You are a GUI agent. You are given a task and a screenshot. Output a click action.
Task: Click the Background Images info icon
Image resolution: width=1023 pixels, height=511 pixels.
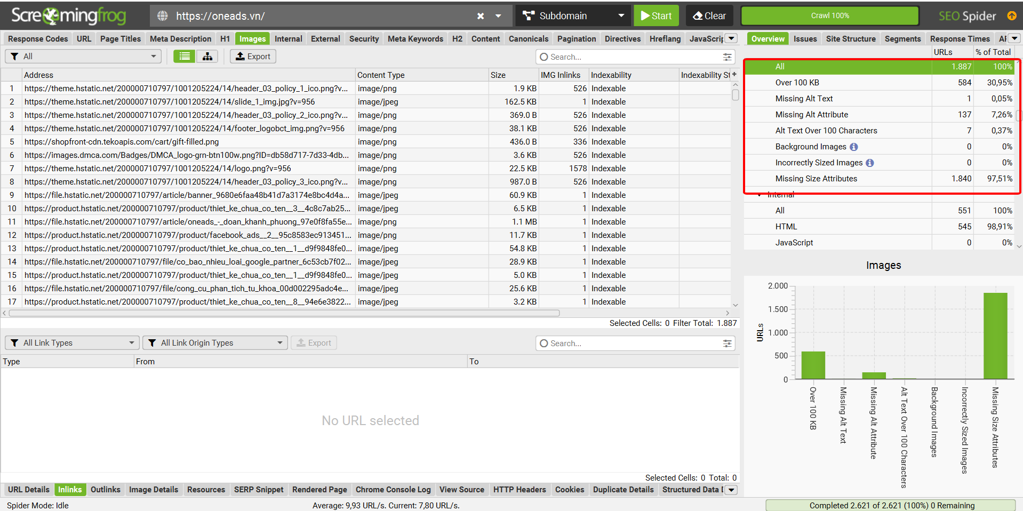(x=854, y=147)
